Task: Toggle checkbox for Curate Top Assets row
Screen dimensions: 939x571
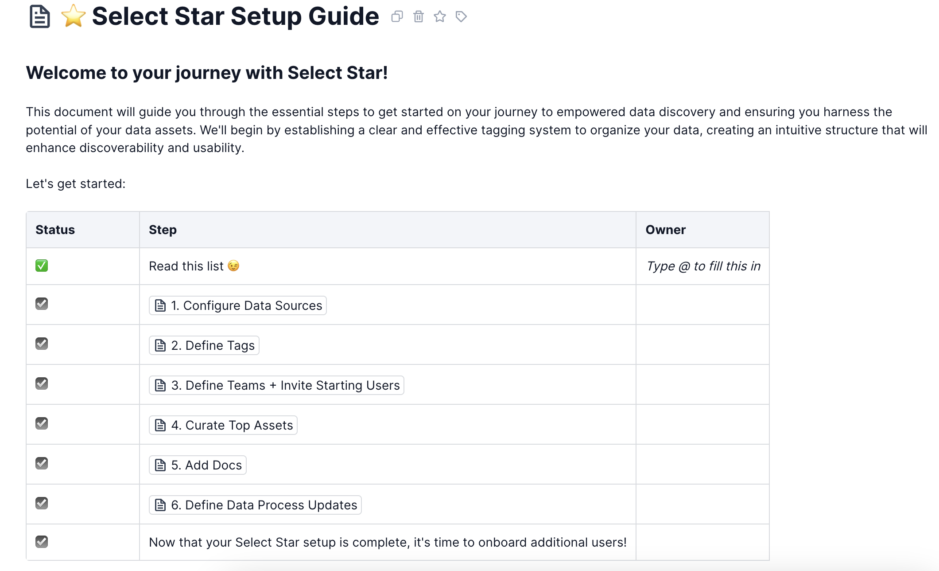Action: tap(42, 423)
